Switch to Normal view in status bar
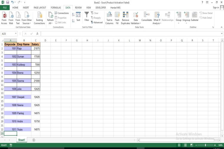Image resolution: width=224 pixels, height=149 pixels. [179, 145]
